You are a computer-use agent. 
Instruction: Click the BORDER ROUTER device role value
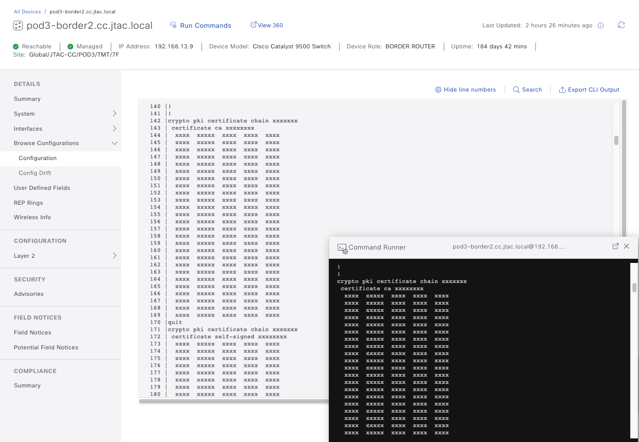[410, 46]
